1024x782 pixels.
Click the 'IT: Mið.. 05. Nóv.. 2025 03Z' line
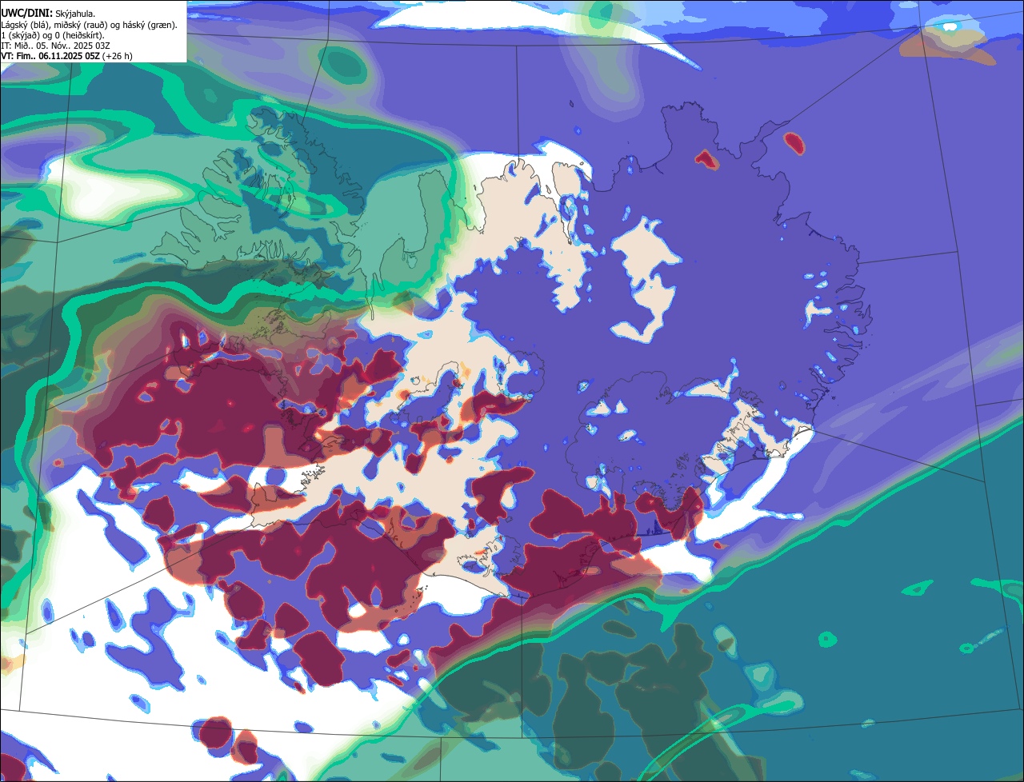55,46
